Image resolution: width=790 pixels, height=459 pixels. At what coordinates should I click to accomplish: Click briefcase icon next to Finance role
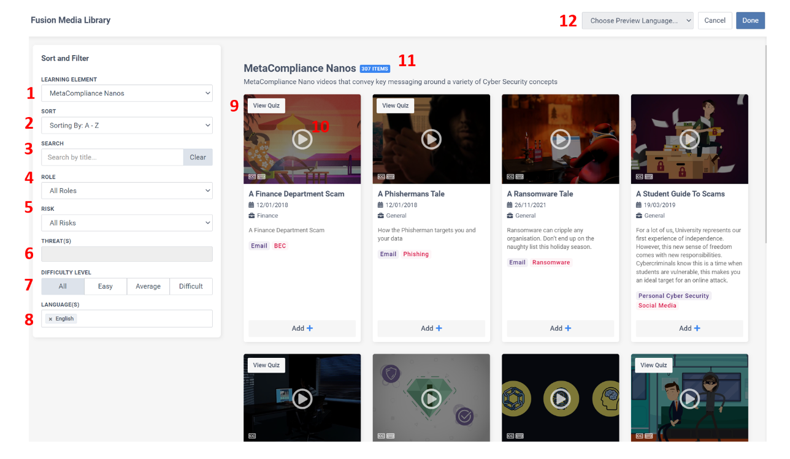tap(251, 216)
